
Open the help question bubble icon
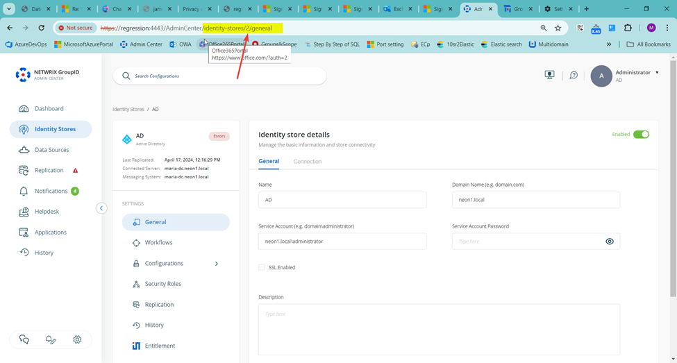point(574,76)
